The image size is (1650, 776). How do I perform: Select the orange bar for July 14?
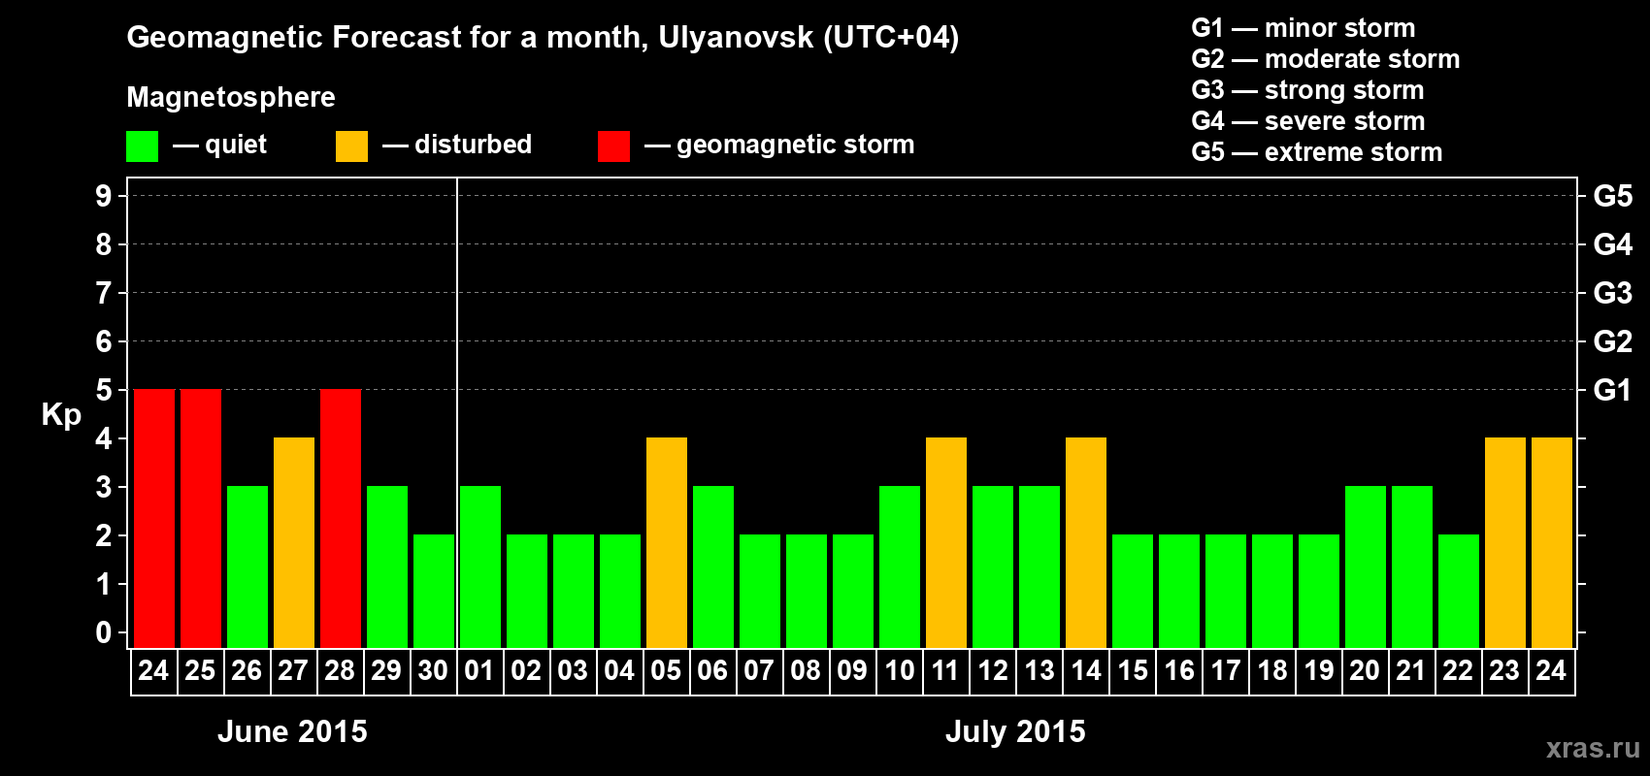[1086, 542]
